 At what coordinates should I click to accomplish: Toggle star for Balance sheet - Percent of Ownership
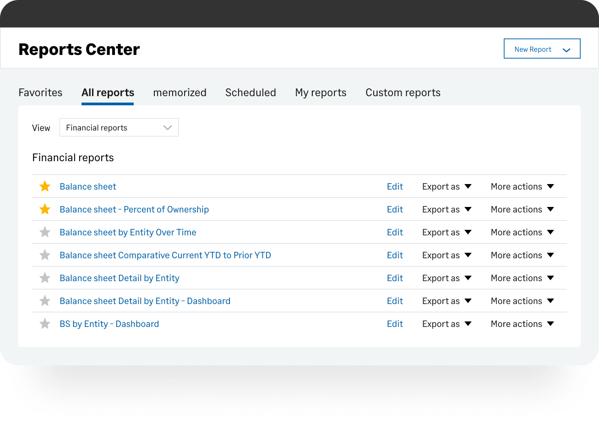tap(45, 209)
